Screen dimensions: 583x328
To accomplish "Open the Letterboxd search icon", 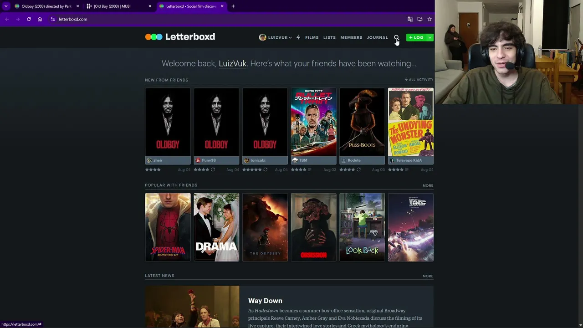I will (x=396, y=37).
